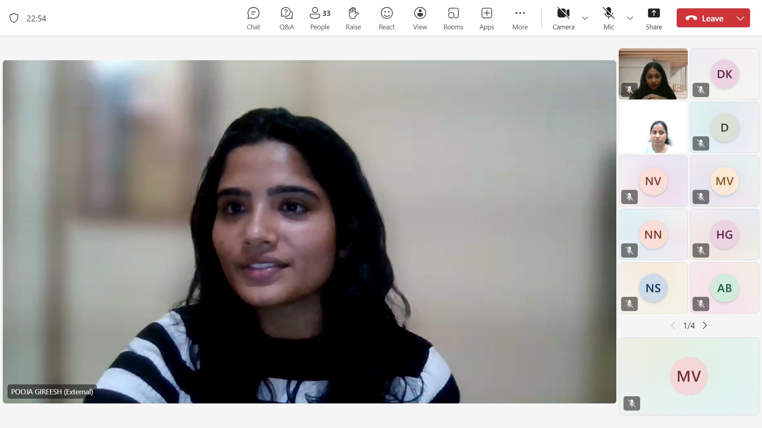Open the Chat panel
The width and height of the screenshot is (762, 428).
click(x=253, y=18)
